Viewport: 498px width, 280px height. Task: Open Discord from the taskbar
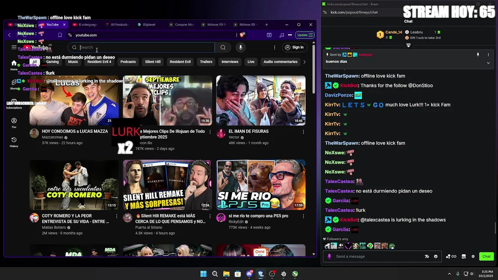[x=249, y=274]
